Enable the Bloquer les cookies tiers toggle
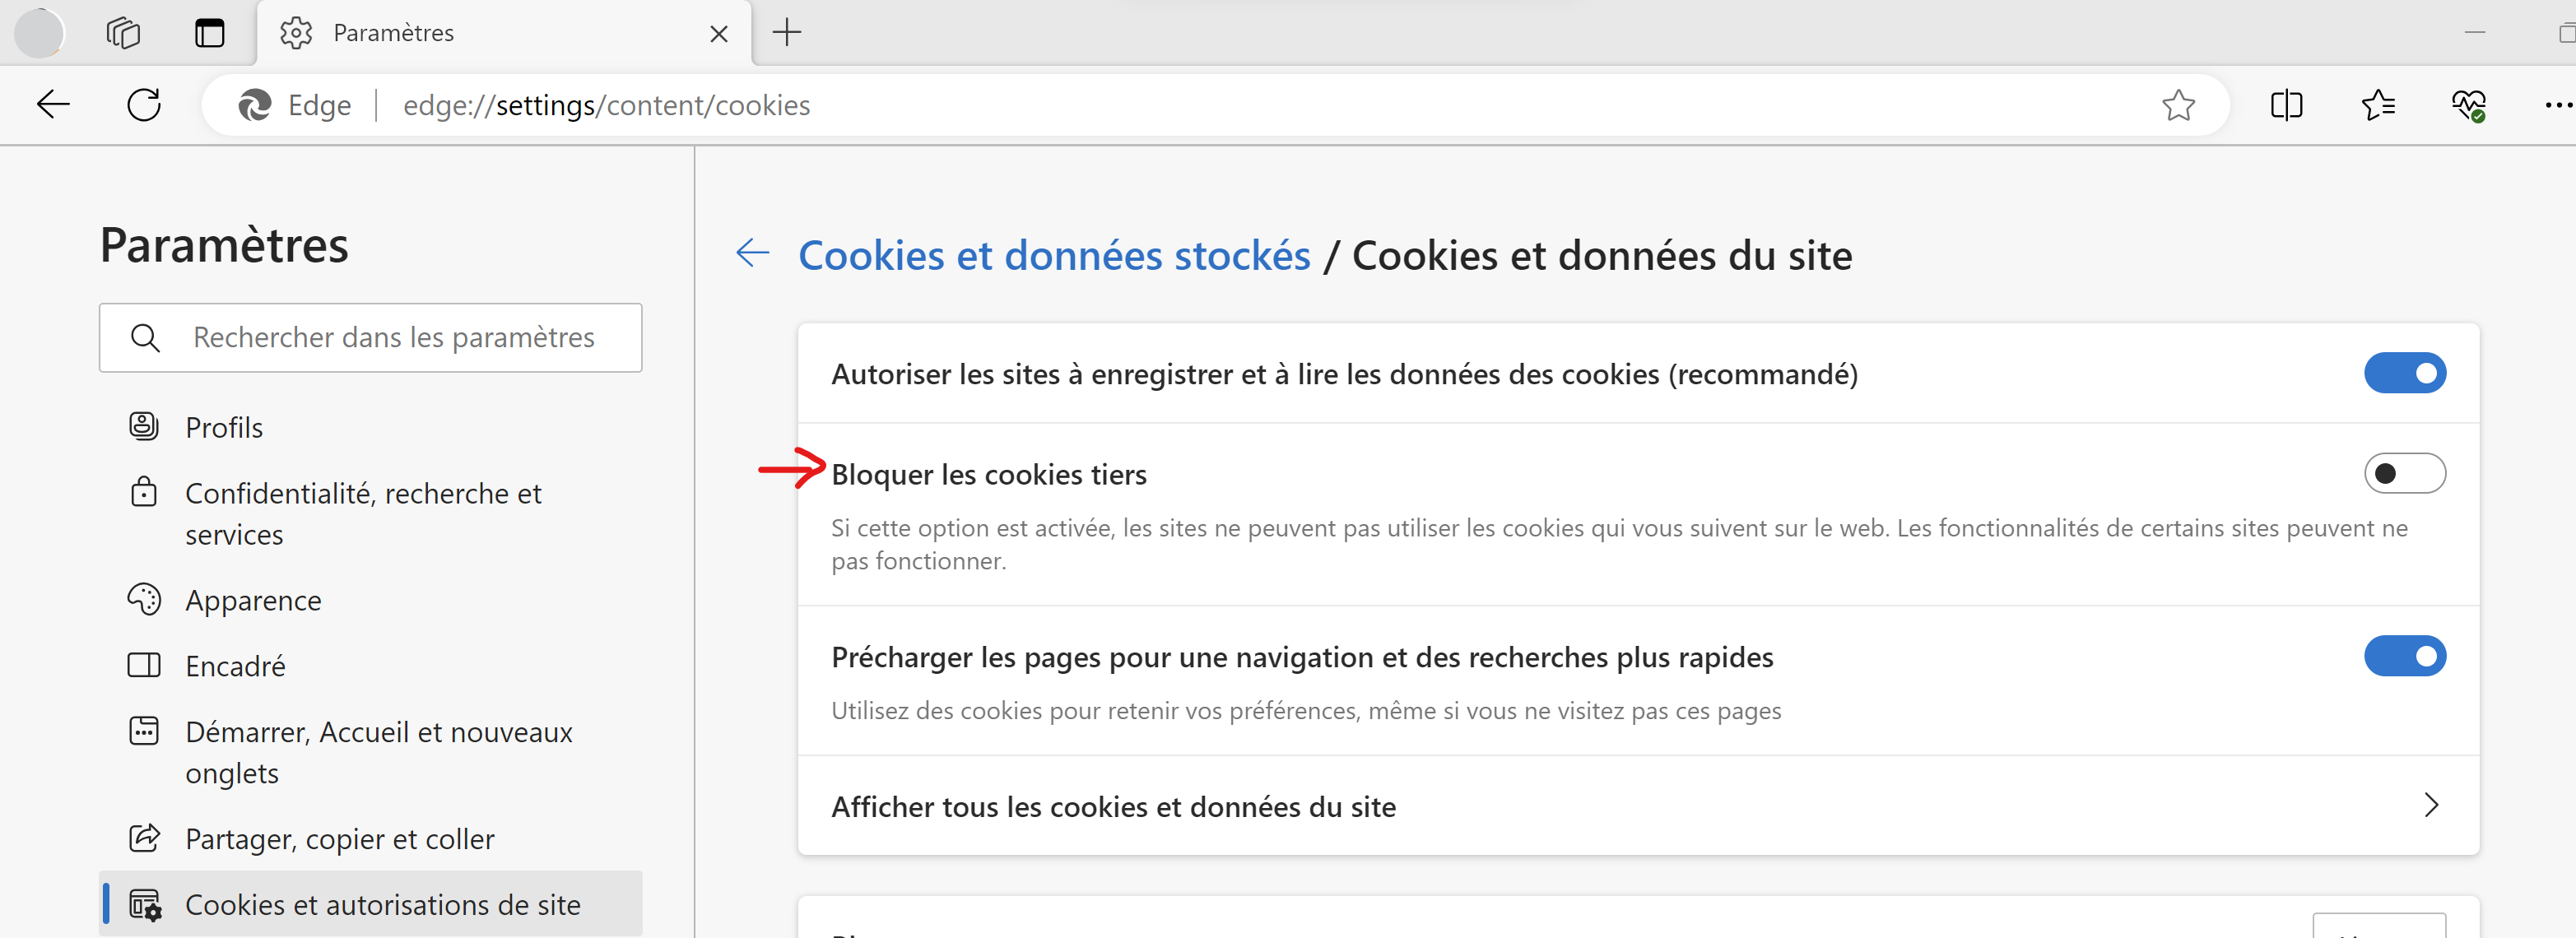This screenshot has height=938, width=2576. coord(2404,473)
